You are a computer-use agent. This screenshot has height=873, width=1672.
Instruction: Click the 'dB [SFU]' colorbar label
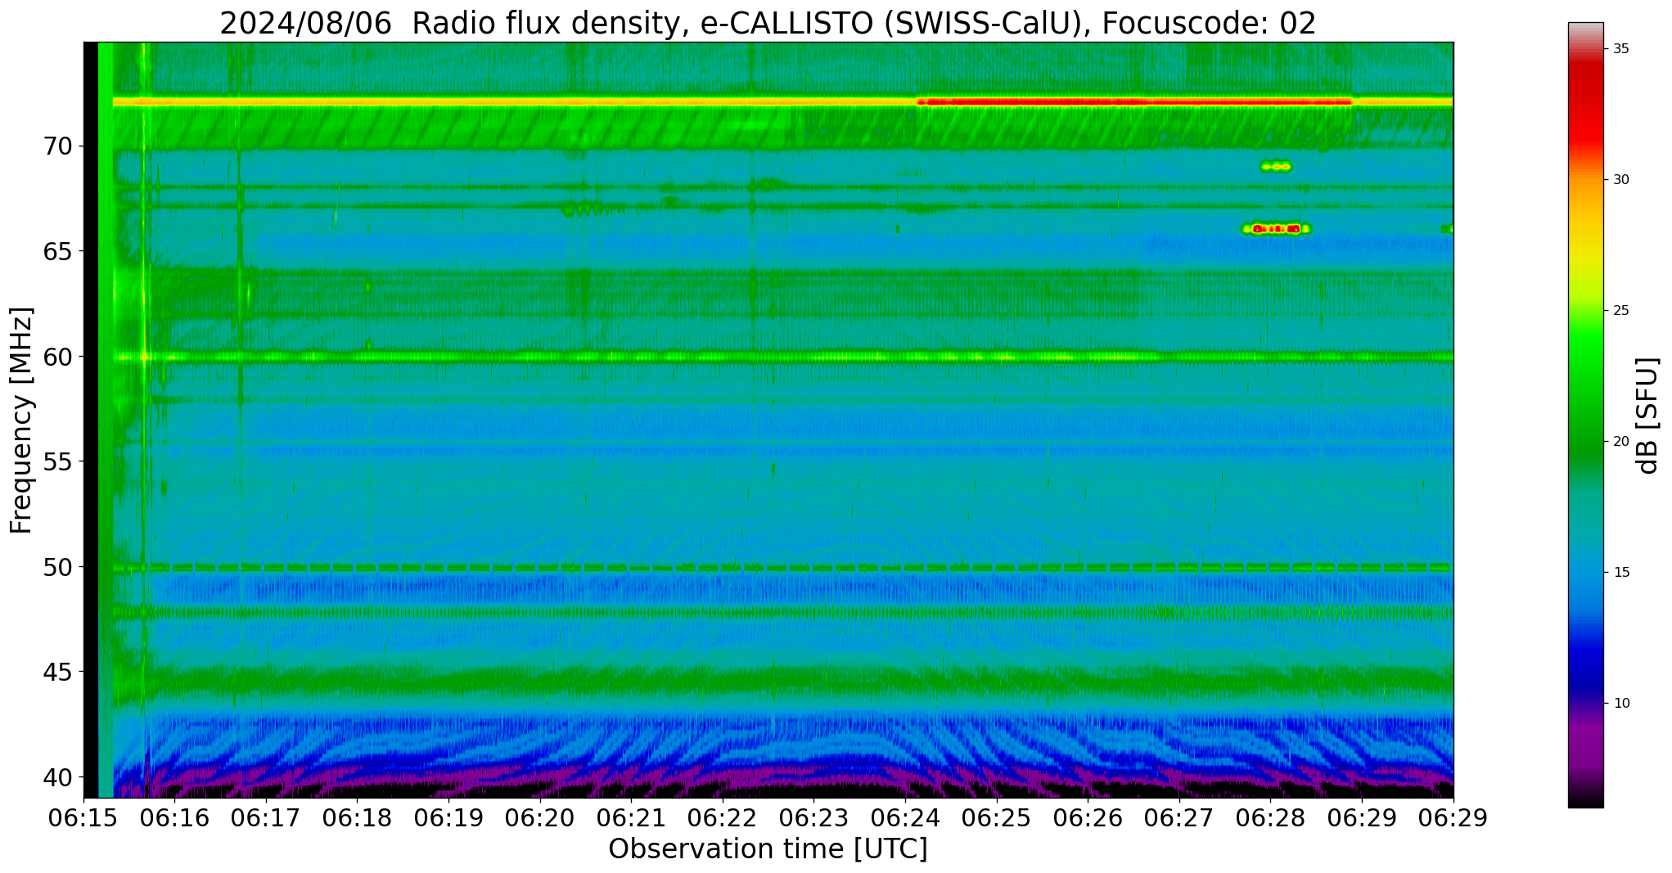coord(1647,416)
